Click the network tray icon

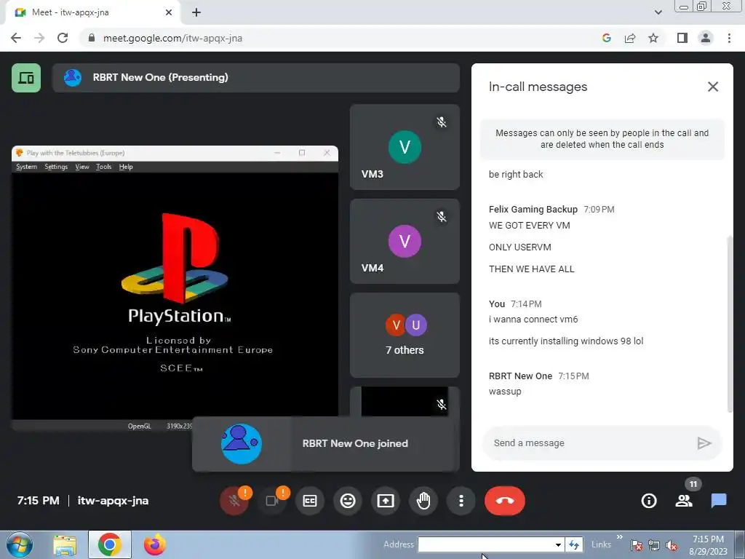point(654,546)
